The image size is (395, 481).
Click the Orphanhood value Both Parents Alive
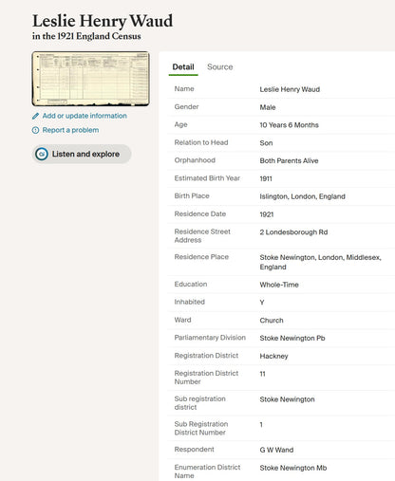point(289,160)
